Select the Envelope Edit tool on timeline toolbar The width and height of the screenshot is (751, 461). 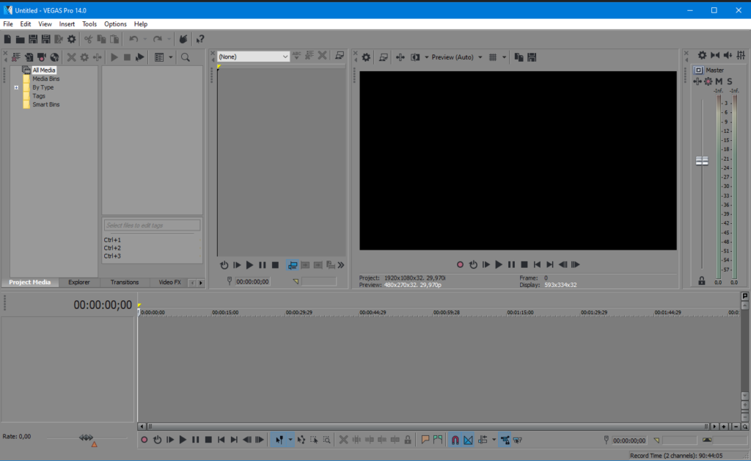(x=301, y=440)
